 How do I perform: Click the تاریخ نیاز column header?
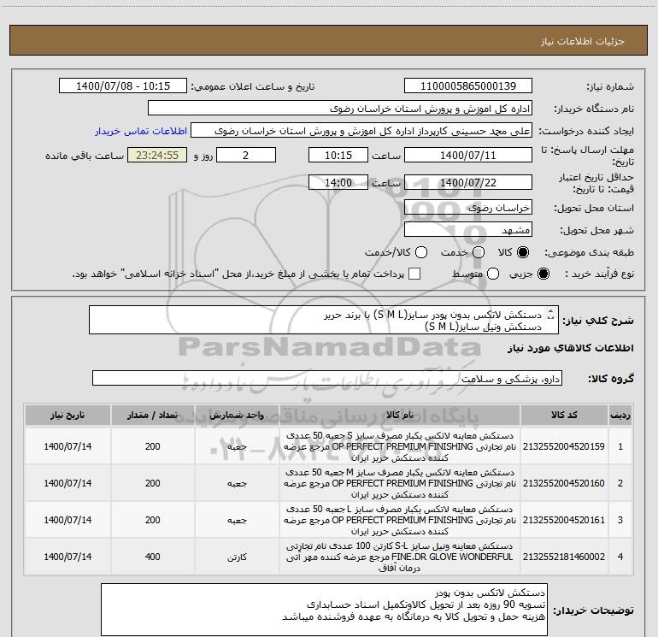68,416
